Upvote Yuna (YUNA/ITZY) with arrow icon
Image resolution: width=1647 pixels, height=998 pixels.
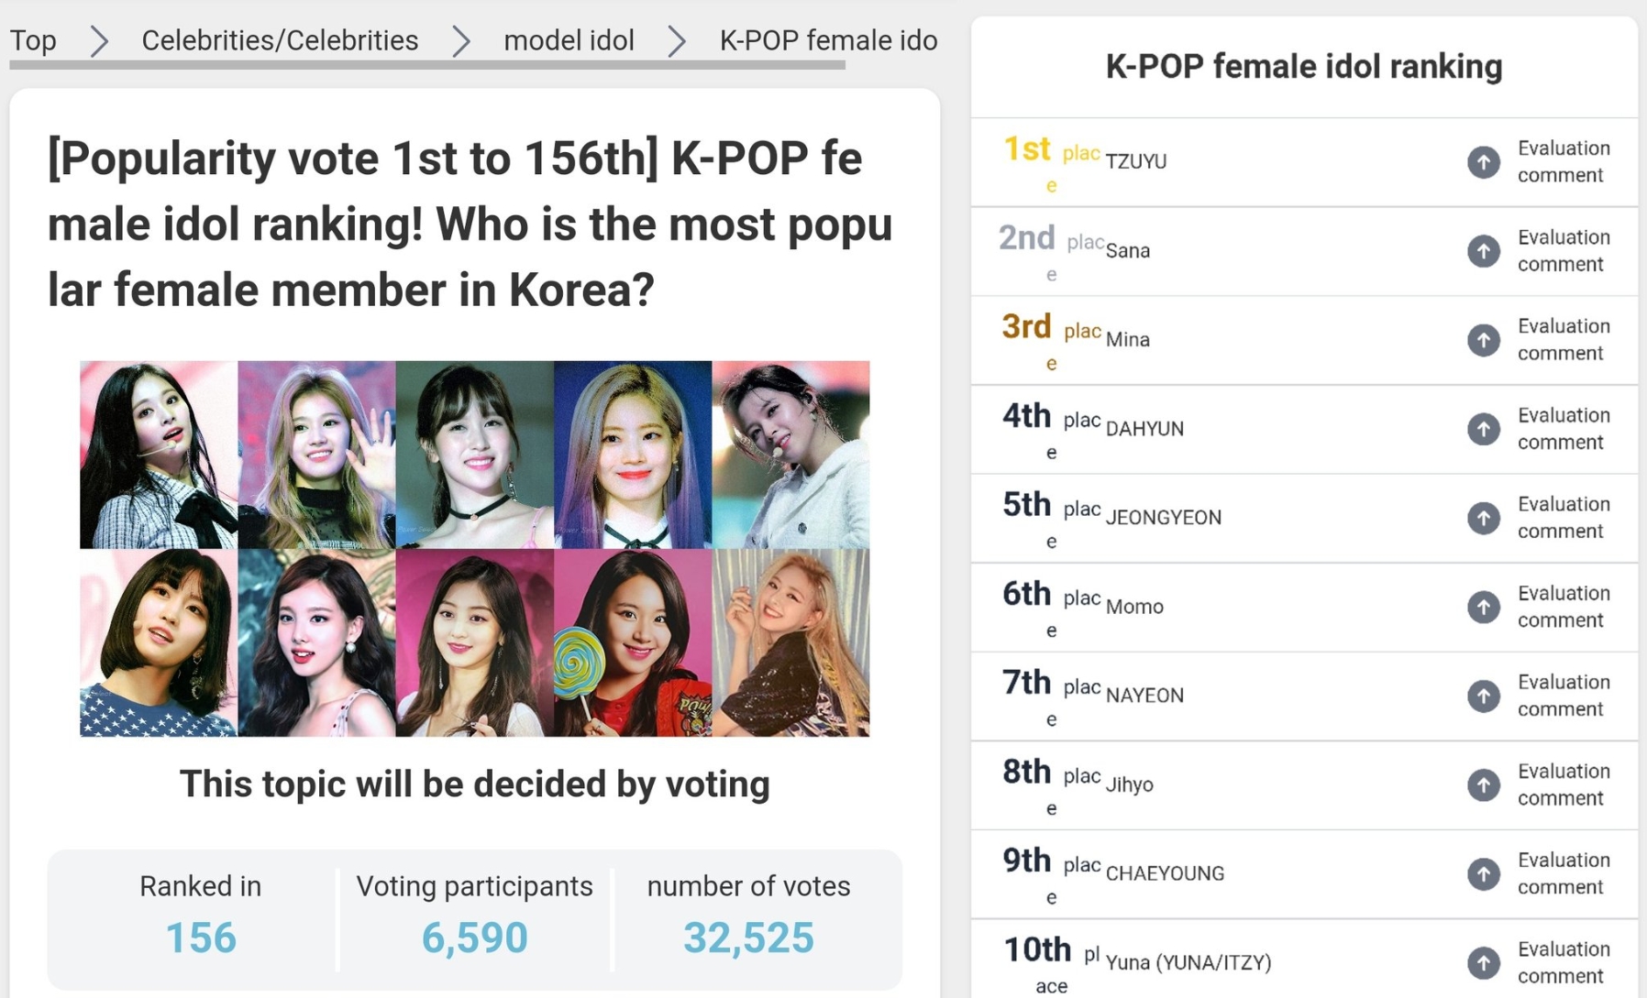coord(1483,962)
